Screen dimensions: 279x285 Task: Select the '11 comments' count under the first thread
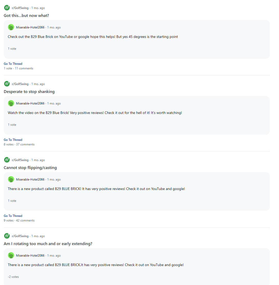coord(24,68)
